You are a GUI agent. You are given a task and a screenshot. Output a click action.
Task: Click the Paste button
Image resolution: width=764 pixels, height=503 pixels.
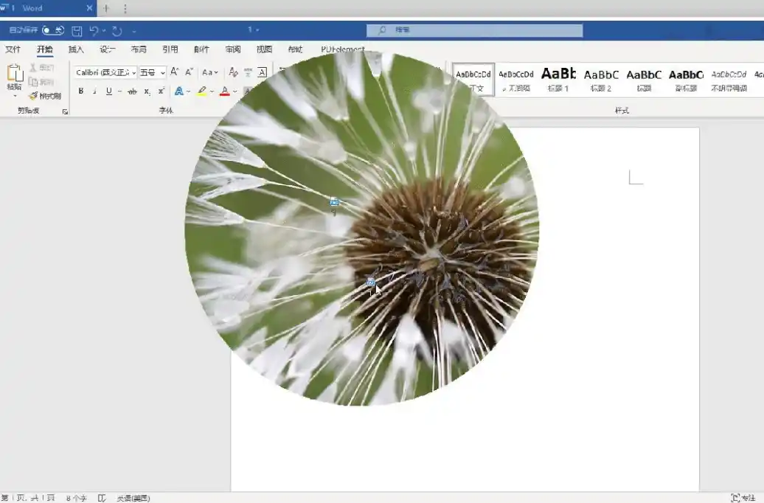[x=14, y=78]
